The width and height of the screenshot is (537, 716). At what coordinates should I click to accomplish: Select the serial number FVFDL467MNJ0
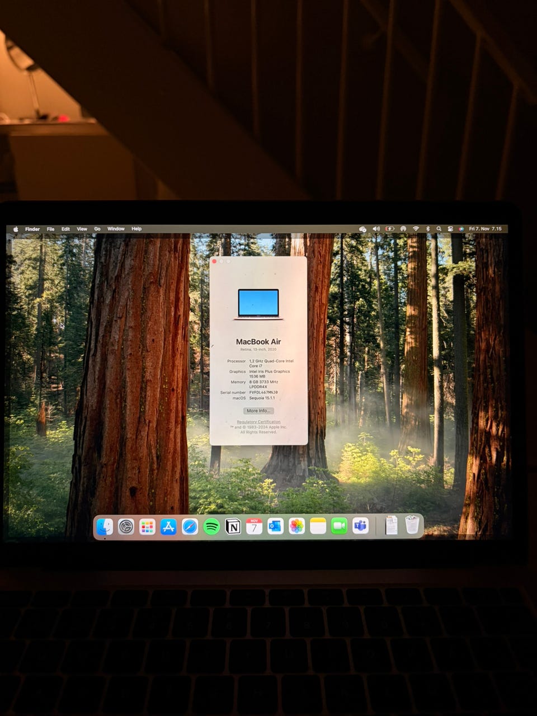[x=263, y=392]
